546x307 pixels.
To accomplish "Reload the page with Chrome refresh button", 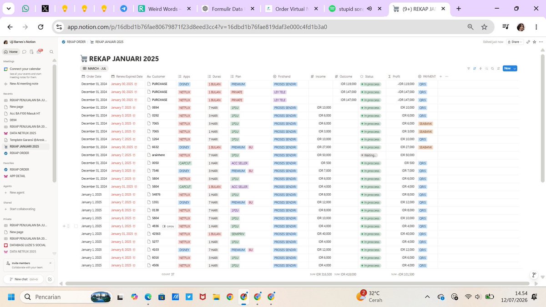I will click(40, 27).
